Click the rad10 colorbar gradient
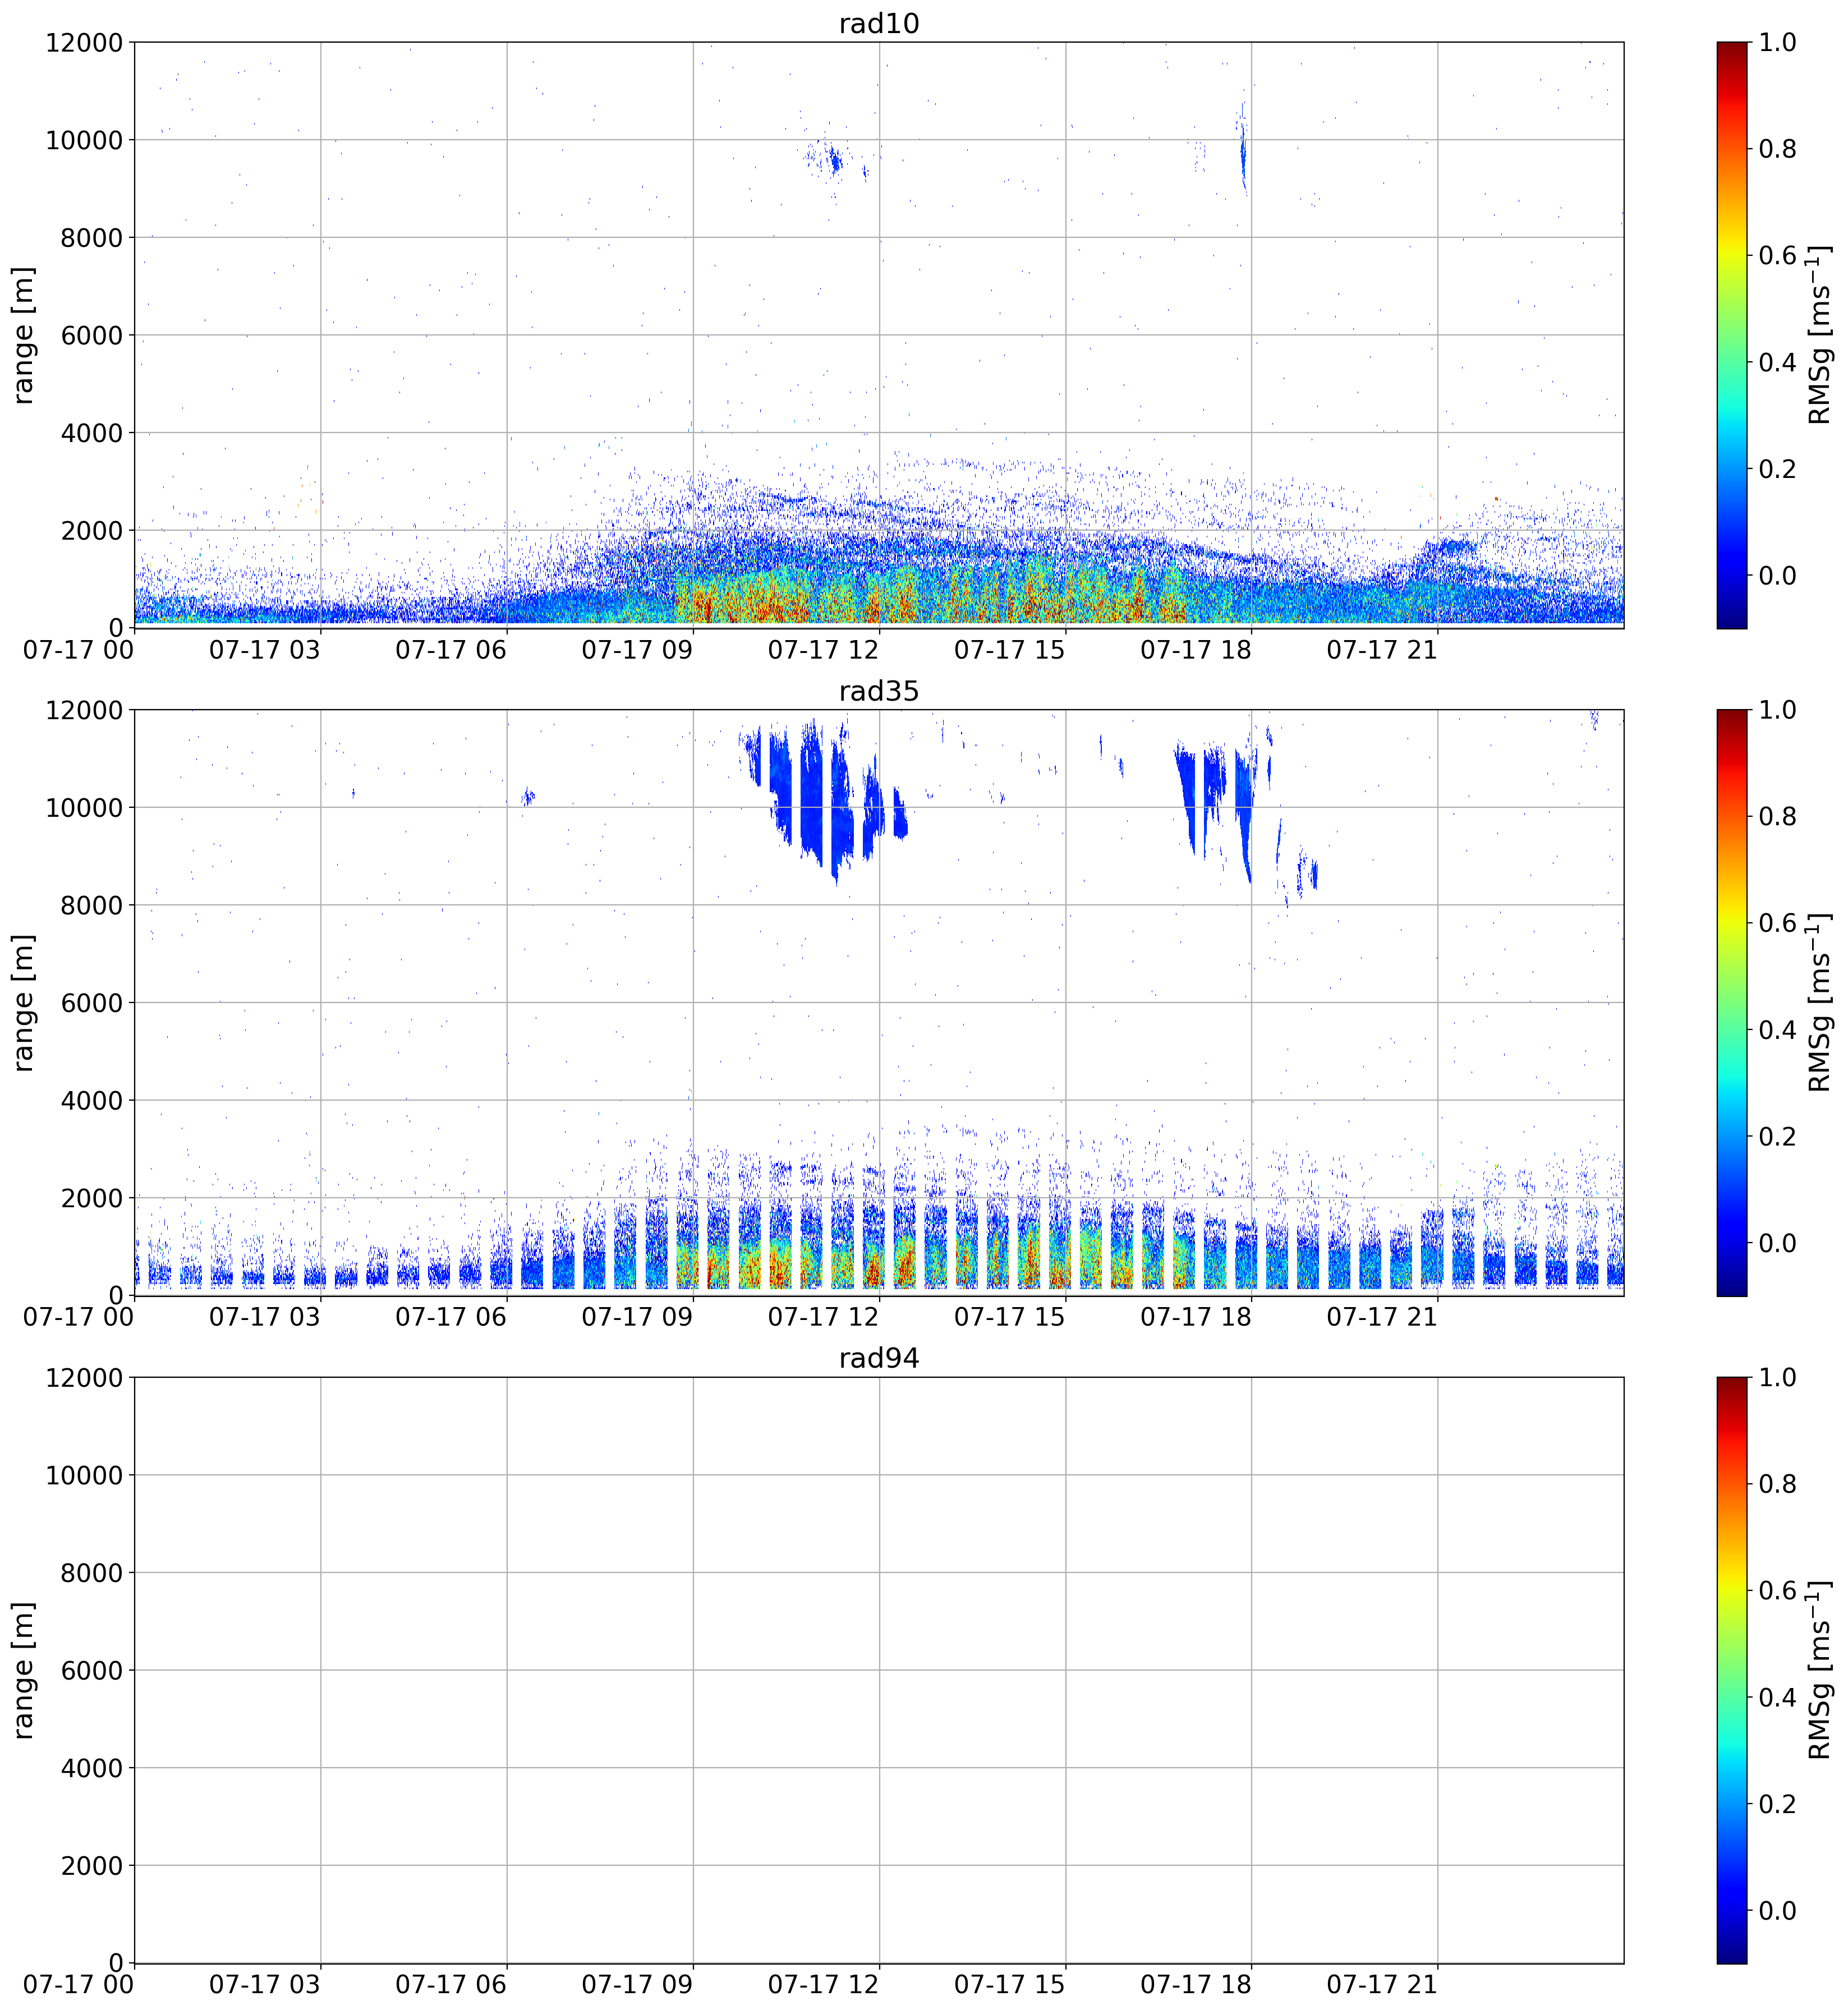1848x2010 pixels. coord(1732,335)
